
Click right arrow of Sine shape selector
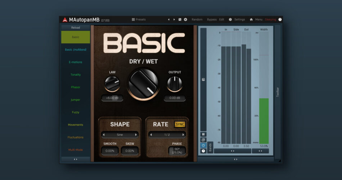point(136,135)
